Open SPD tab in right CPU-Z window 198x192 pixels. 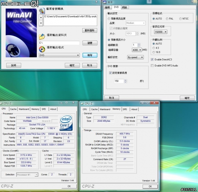[125, 109]
